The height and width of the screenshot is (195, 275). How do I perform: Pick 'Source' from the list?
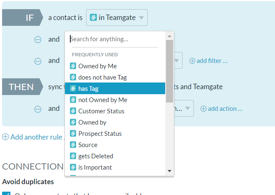click(115, 145)
